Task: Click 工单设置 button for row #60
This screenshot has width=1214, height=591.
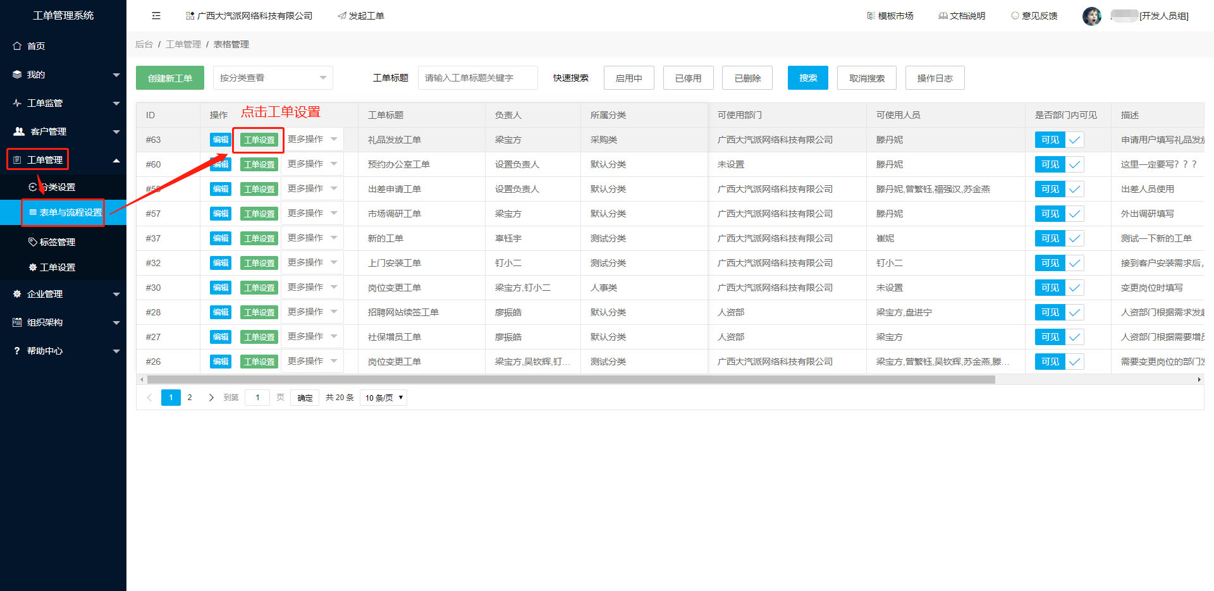Action: click(259, 164)
